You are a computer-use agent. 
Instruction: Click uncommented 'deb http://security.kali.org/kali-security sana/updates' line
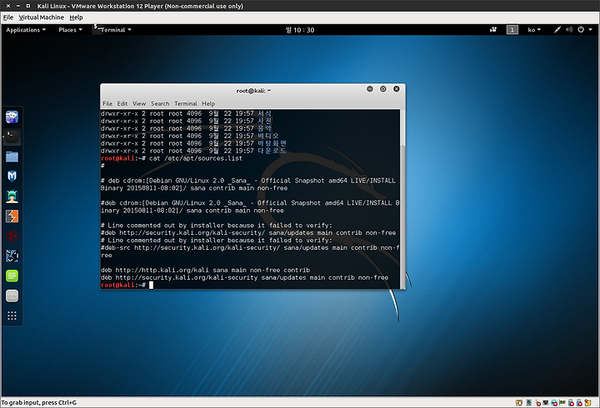[x=244, y=277]
